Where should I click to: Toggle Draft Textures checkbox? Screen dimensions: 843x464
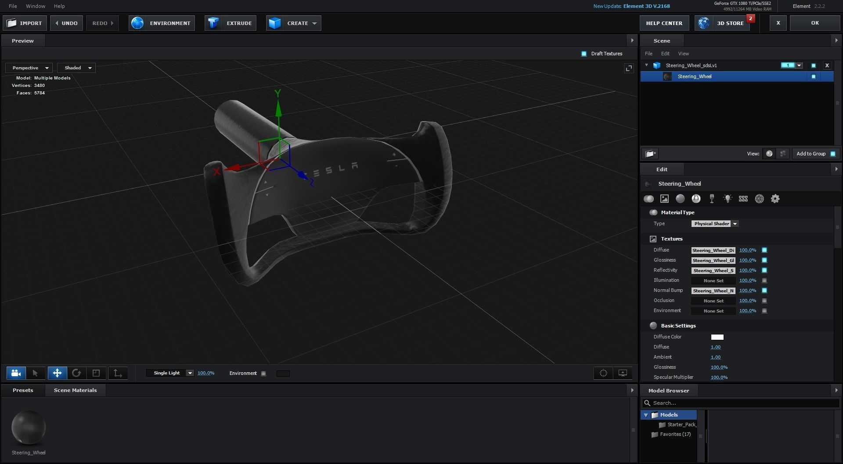pyautogui.click(x=584, y=54)
